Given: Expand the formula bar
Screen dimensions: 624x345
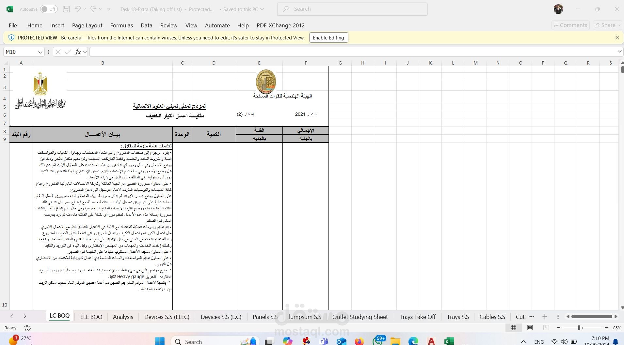Looking at the screenshot, I should [619, 52].
